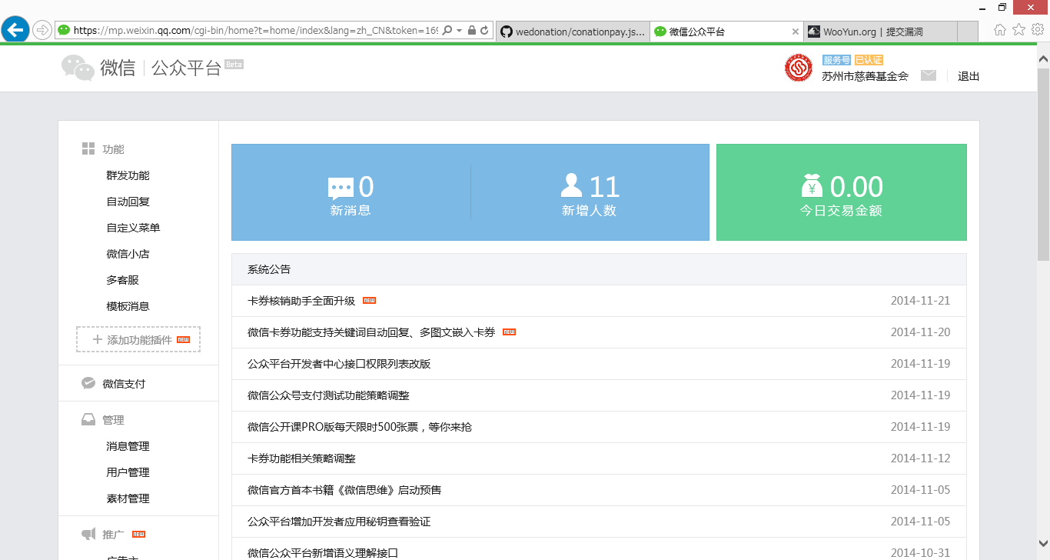
Task: Click the vertical scrollbar thumb
Action: (1043, 163)
